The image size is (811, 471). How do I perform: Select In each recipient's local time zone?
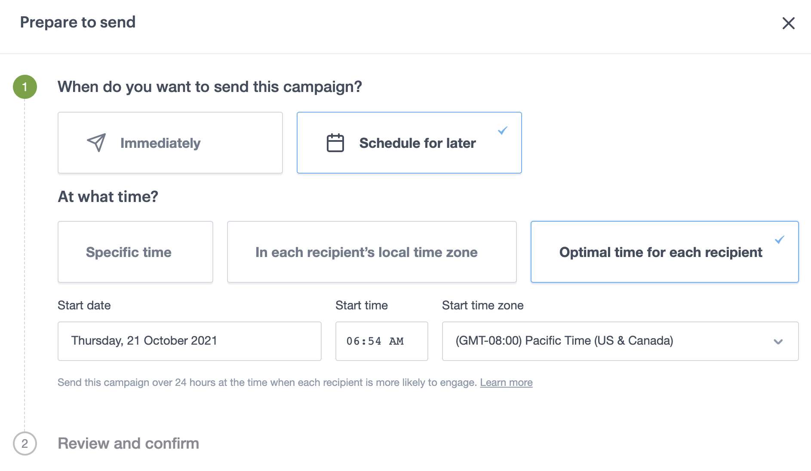point(371,252)
